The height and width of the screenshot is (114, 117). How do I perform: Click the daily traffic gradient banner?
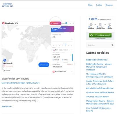pos(62,29)
